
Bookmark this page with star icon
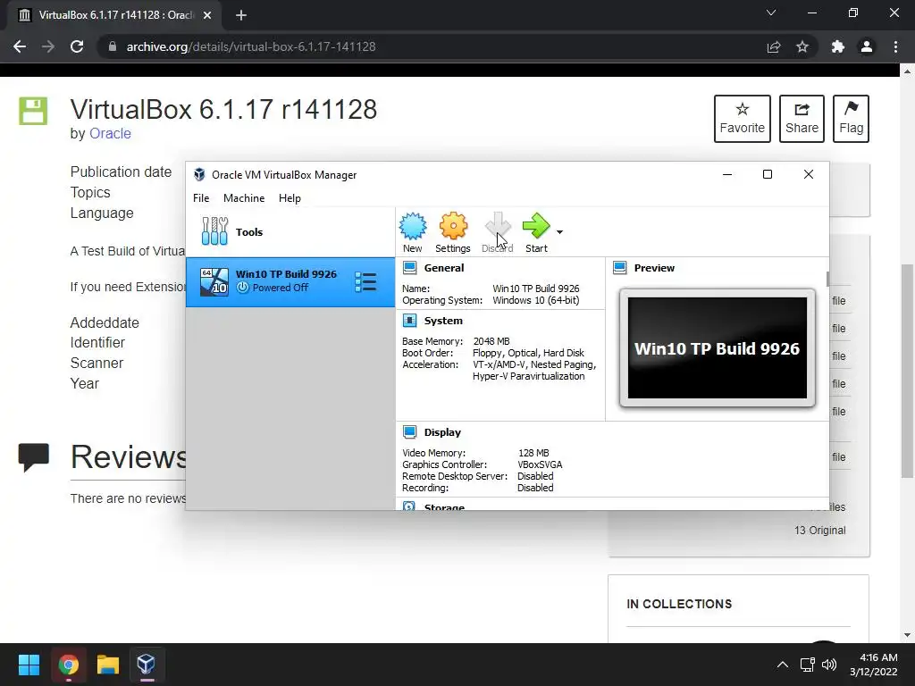802,46
